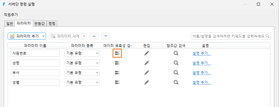Click 설명 추가 link for 성별
Screen dimensions: 279x107
point(202,82)
